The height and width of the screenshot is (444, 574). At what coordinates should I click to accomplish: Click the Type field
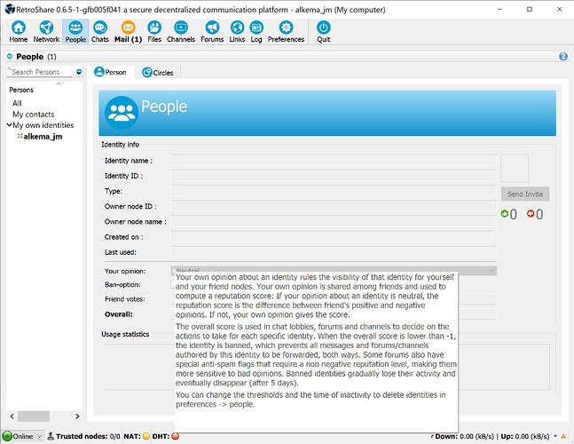(x=333, y=191)
